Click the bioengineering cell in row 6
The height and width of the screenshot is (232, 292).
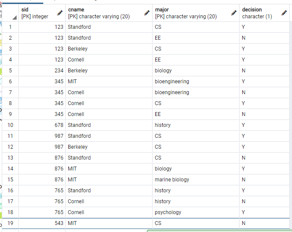196,82
